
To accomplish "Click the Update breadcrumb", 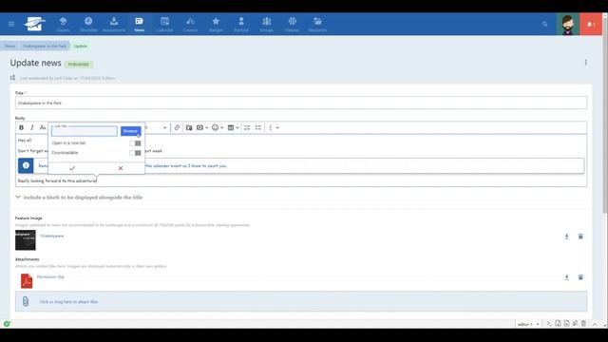I will coord(80,47).
